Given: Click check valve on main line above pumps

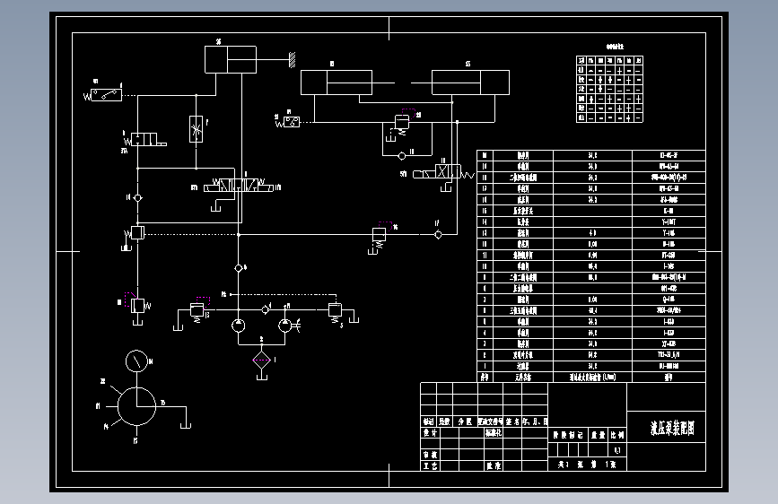Looking at the screenshot, I should click(239, 268).
